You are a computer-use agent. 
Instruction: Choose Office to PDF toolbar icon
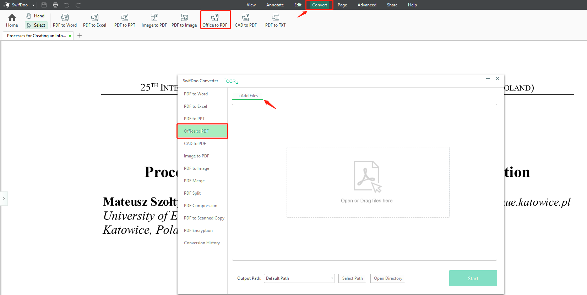(215, 20)
